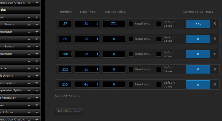The height and width of the screenshot is (121, 222).
Task: Move the k & Grow entry up
Action: 29,113
